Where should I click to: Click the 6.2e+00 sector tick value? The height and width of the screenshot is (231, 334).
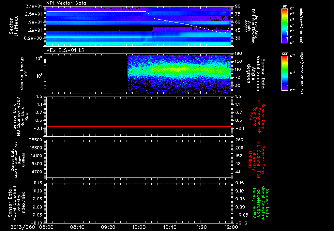point(34,38)
